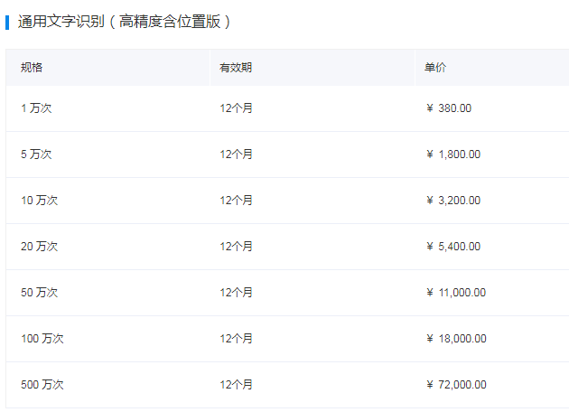Click 12个月 validity in 500 万次 row
Viewport: 569px width, 412px height.
click(x=236, y=385)
